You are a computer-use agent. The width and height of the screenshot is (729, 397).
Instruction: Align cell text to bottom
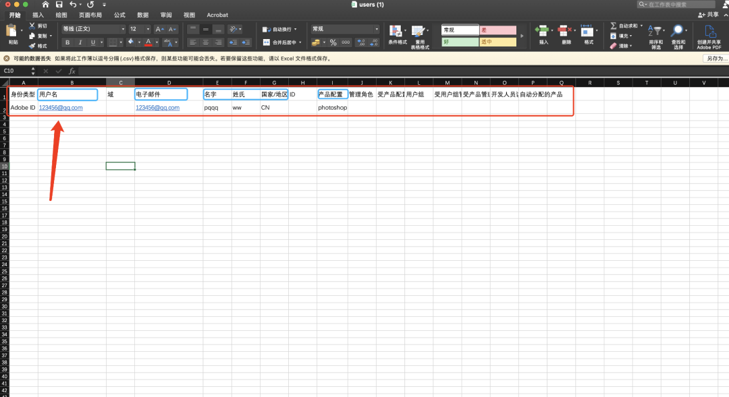click(x=218, y=29)
